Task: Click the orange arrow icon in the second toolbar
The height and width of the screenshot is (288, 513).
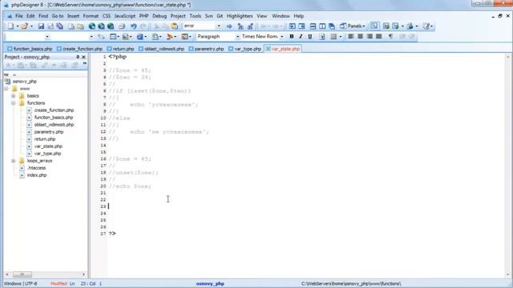Action: [169, 37]
